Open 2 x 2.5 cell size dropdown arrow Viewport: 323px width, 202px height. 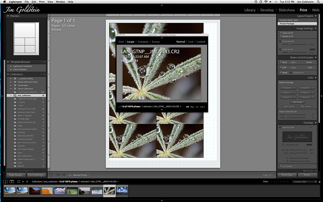(295, 88)
